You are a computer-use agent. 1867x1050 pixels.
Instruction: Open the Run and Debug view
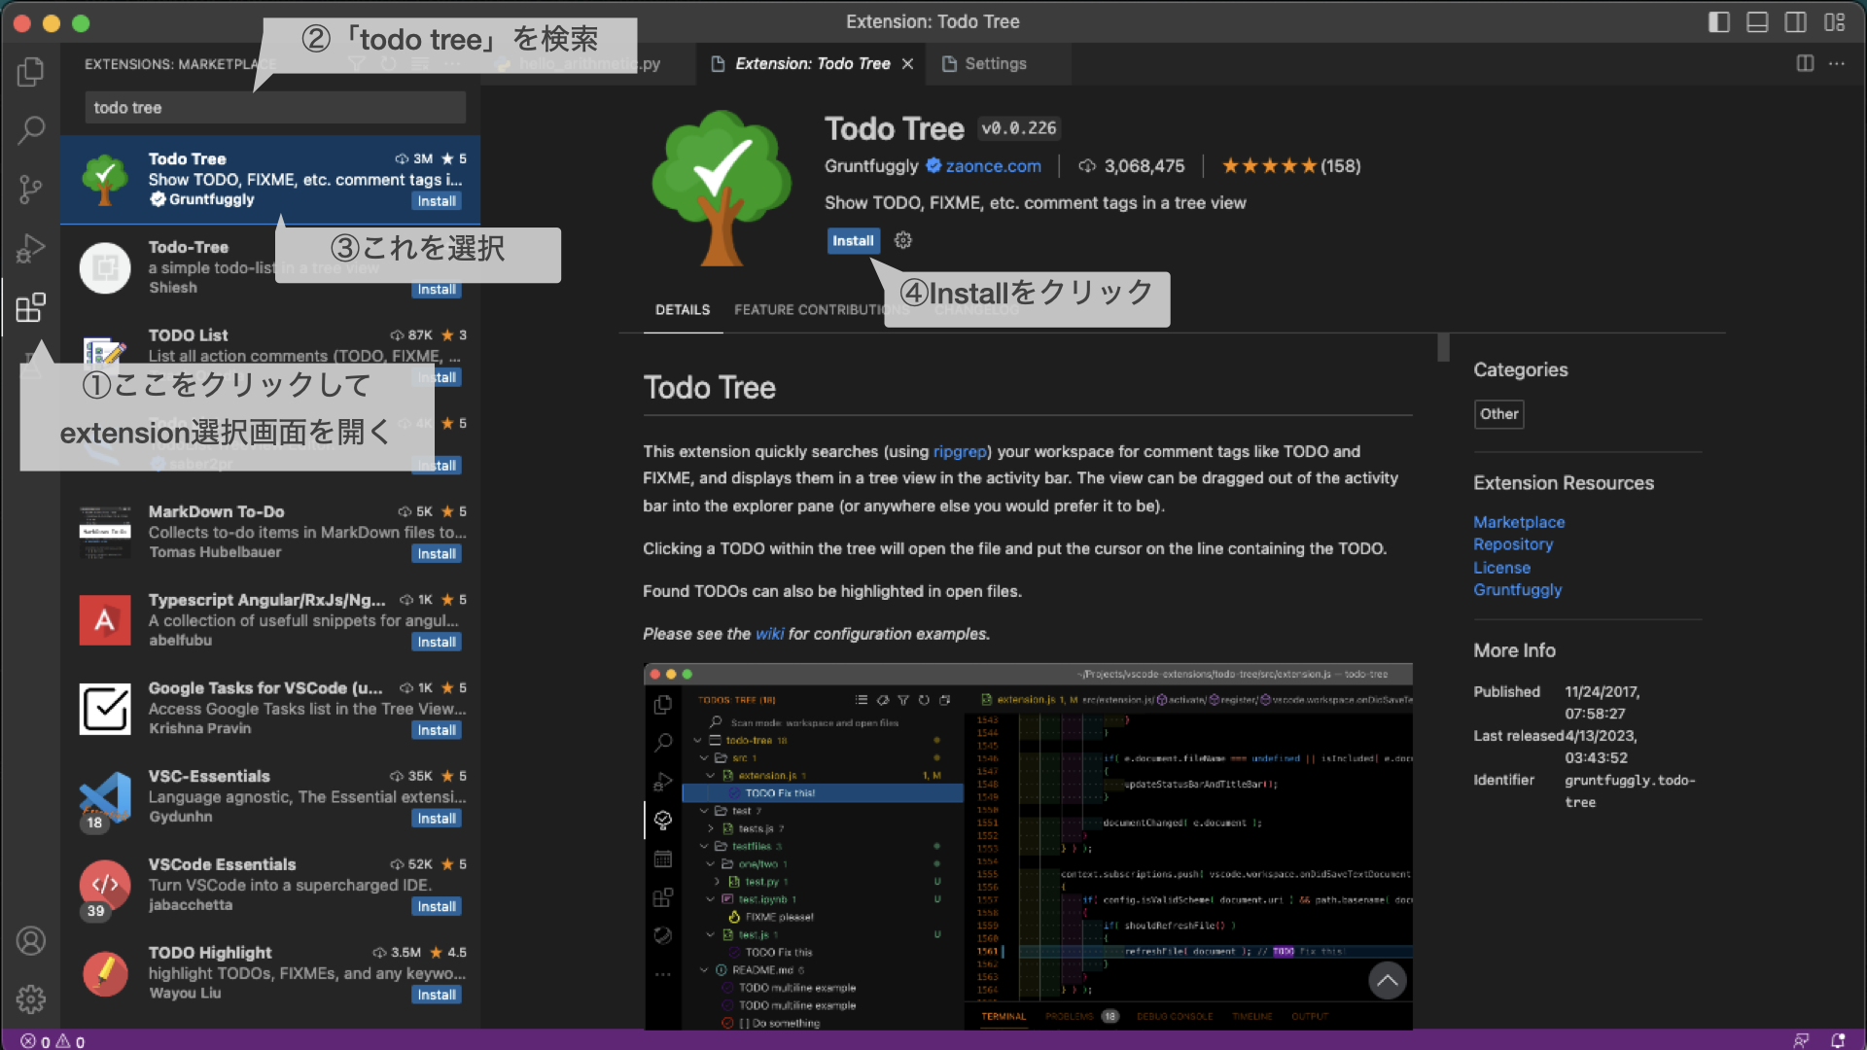pos(30,248)
